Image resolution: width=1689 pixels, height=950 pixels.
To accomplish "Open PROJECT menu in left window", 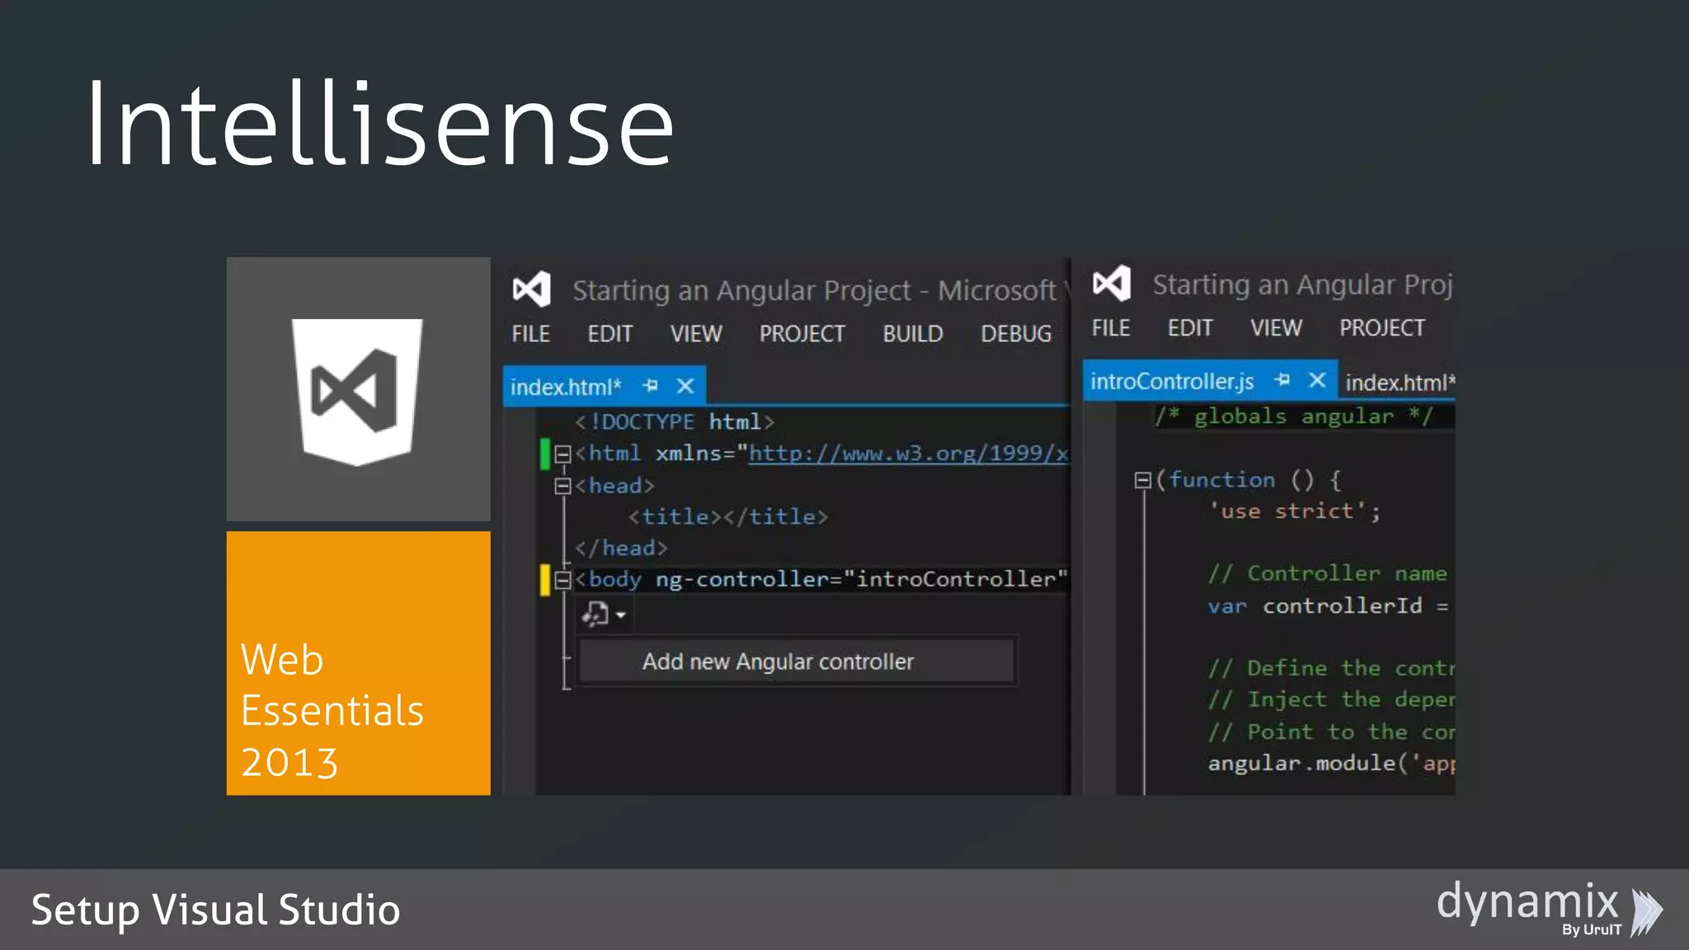I will [x=802, y=334].
